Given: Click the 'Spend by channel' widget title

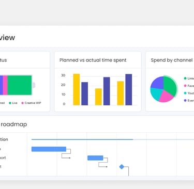Looking at the screenshot, I should (x=172, y=60).
